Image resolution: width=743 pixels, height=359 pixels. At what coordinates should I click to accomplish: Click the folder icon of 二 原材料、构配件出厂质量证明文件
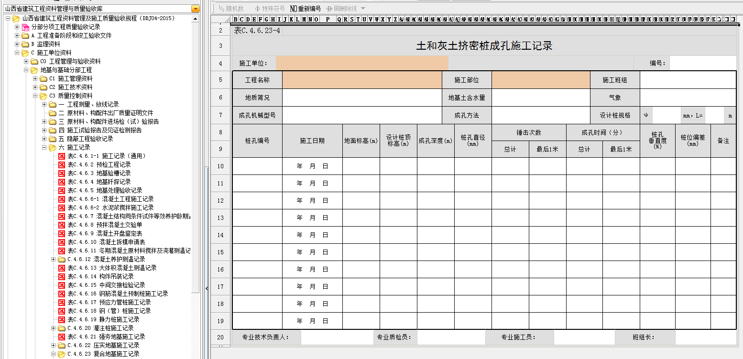click(x=53, y=113)
